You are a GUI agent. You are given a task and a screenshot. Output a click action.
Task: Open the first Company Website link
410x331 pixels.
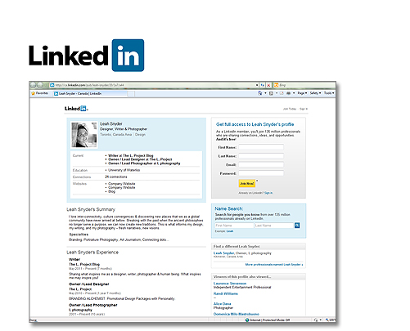pyautogui.click(x=122, y=184)
